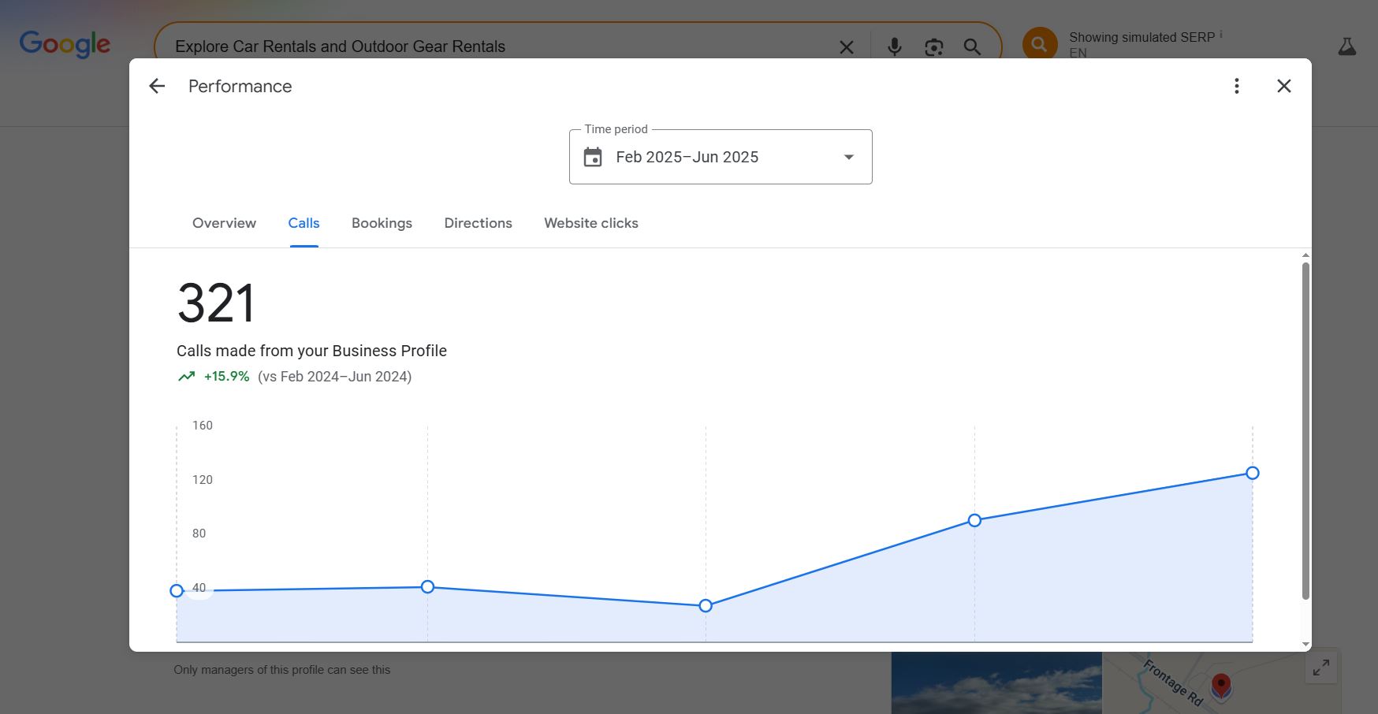Switch to the Overview tab
This screenshot has height=714, width=1378.
click(224, 223)
